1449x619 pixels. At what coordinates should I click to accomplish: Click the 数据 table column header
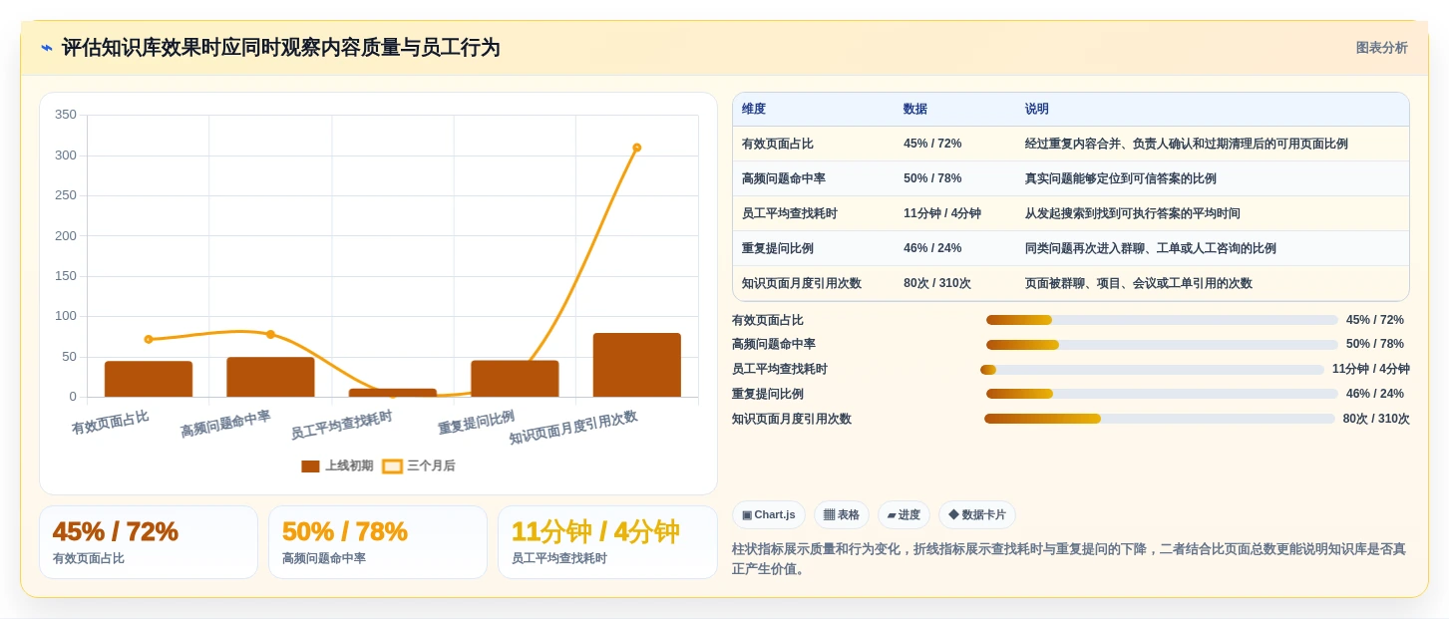pyautogui.click(x=915, y=109)
